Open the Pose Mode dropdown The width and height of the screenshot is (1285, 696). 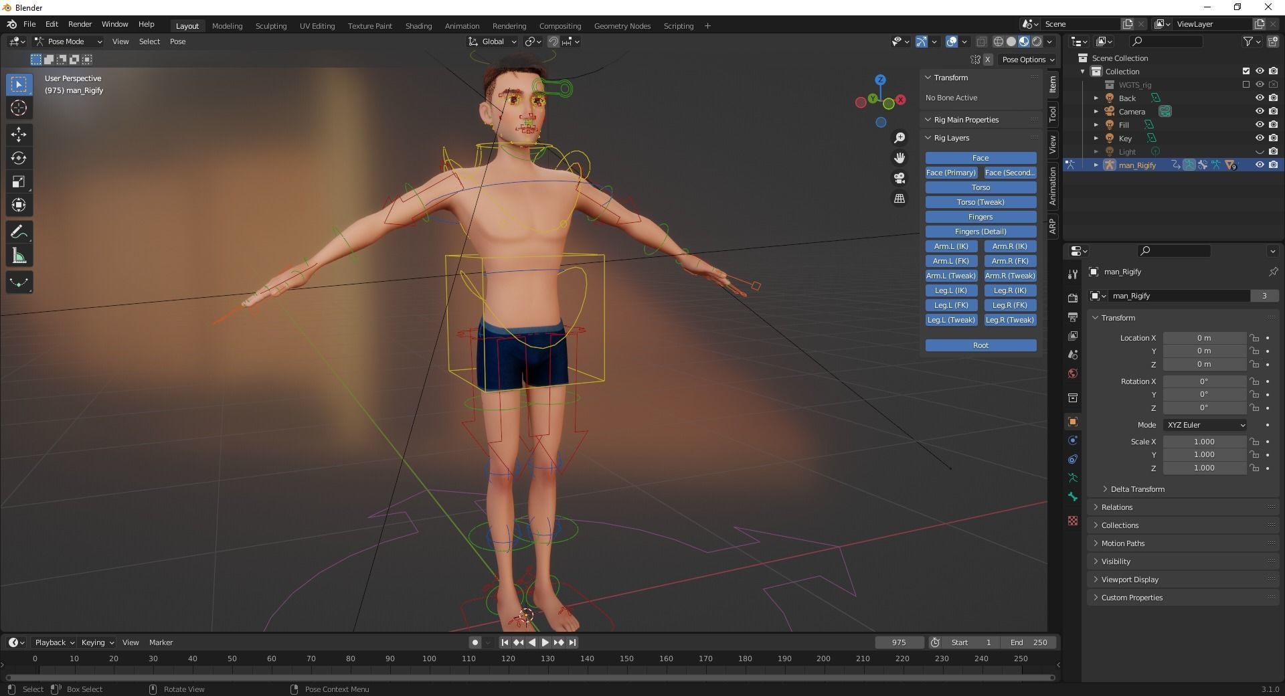pyautogui.click(x=68, y=41)
